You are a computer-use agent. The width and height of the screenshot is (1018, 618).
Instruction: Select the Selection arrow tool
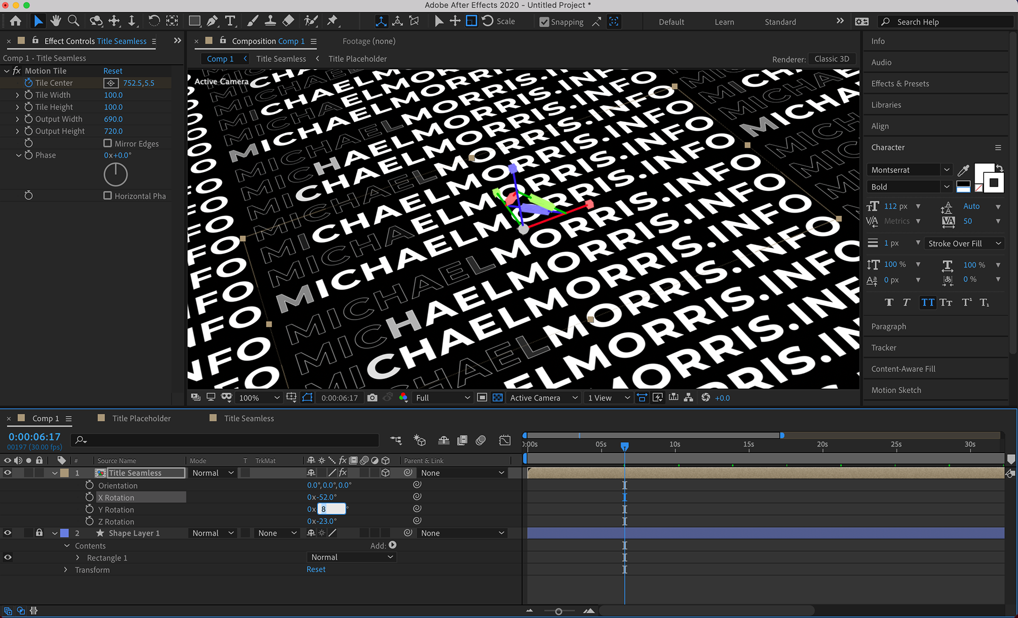pyautogui.click(x=38, y=21)
